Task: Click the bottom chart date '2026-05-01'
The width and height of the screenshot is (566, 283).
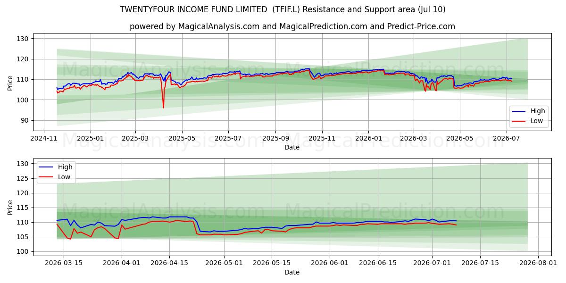Action: point(224,263)
